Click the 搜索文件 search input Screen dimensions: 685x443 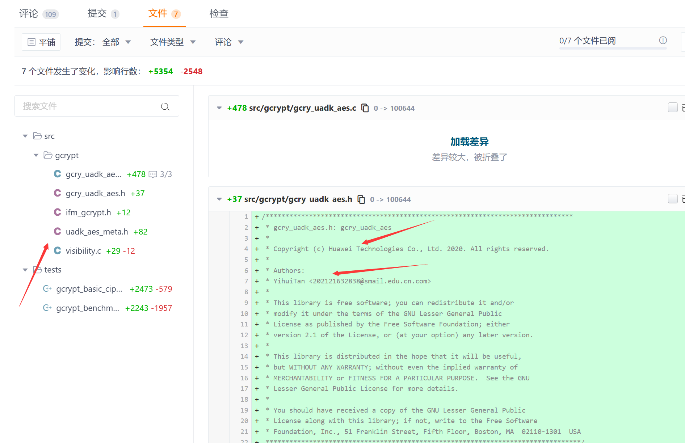97,106
